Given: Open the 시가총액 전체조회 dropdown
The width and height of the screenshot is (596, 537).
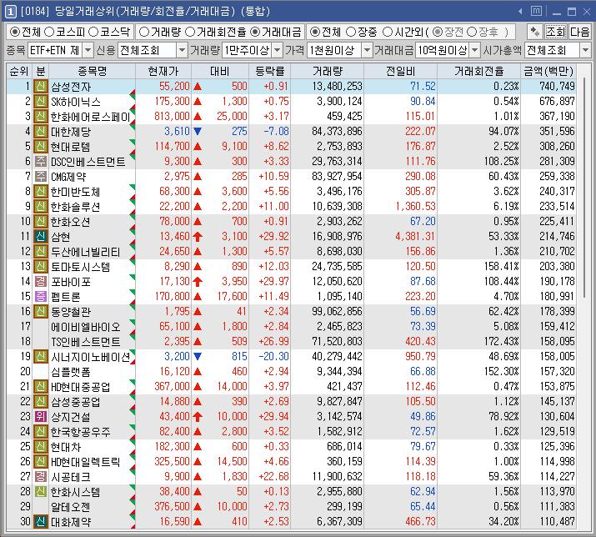Looking at the screenshot, I should 585,50.
